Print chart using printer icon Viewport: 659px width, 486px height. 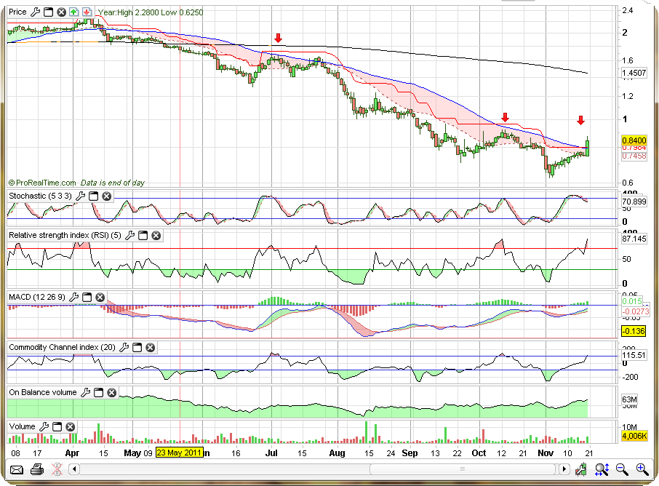point(37,469)
